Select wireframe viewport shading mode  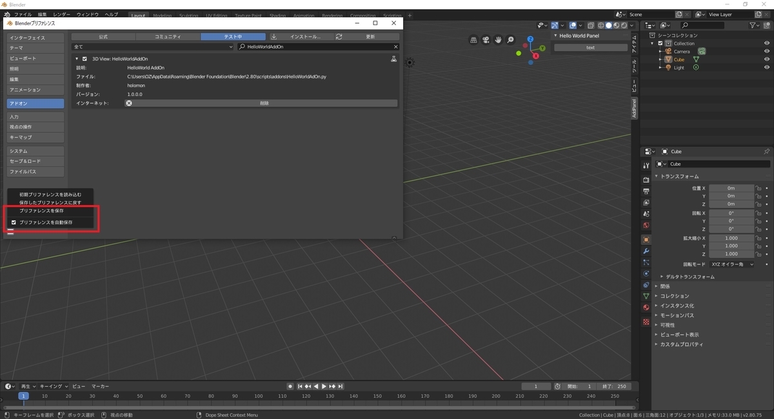coord(600,25)
